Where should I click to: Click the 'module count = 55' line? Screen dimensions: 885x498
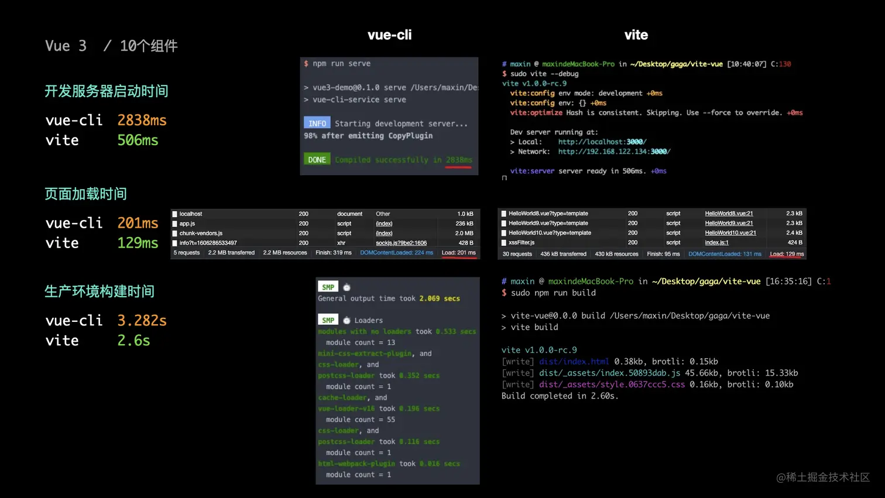point(361,420)
